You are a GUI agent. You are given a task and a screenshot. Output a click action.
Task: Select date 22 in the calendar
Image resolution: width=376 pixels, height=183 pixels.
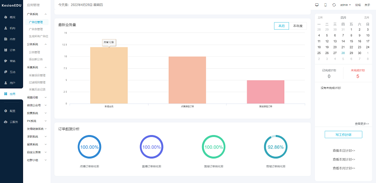pos(351,48)
